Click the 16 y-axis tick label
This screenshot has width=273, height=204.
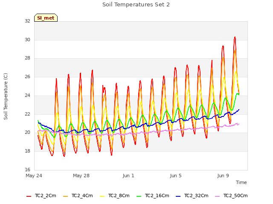27,170
